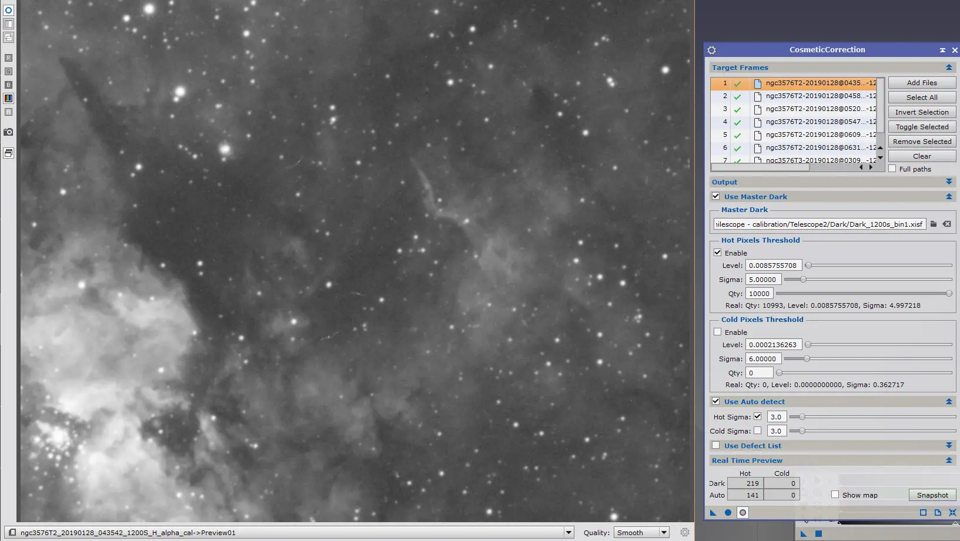Toggle the Real-Time Preview circle icon
Image resolution: width=960 pixels, height=541 pixels.
pyautogui.click(x=742, y=513)
